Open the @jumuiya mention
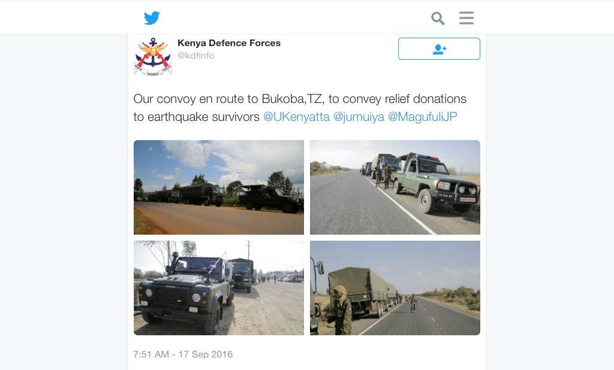Viewport: 614px width, 370px height. click(x=359, y=117)
